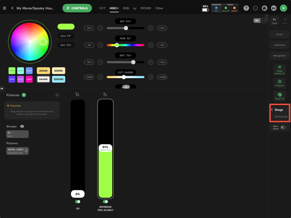Image resolution: width=291 pixels, height=218 pixels.
Task: Switch to Backstage view
Action: click(281, 116)
